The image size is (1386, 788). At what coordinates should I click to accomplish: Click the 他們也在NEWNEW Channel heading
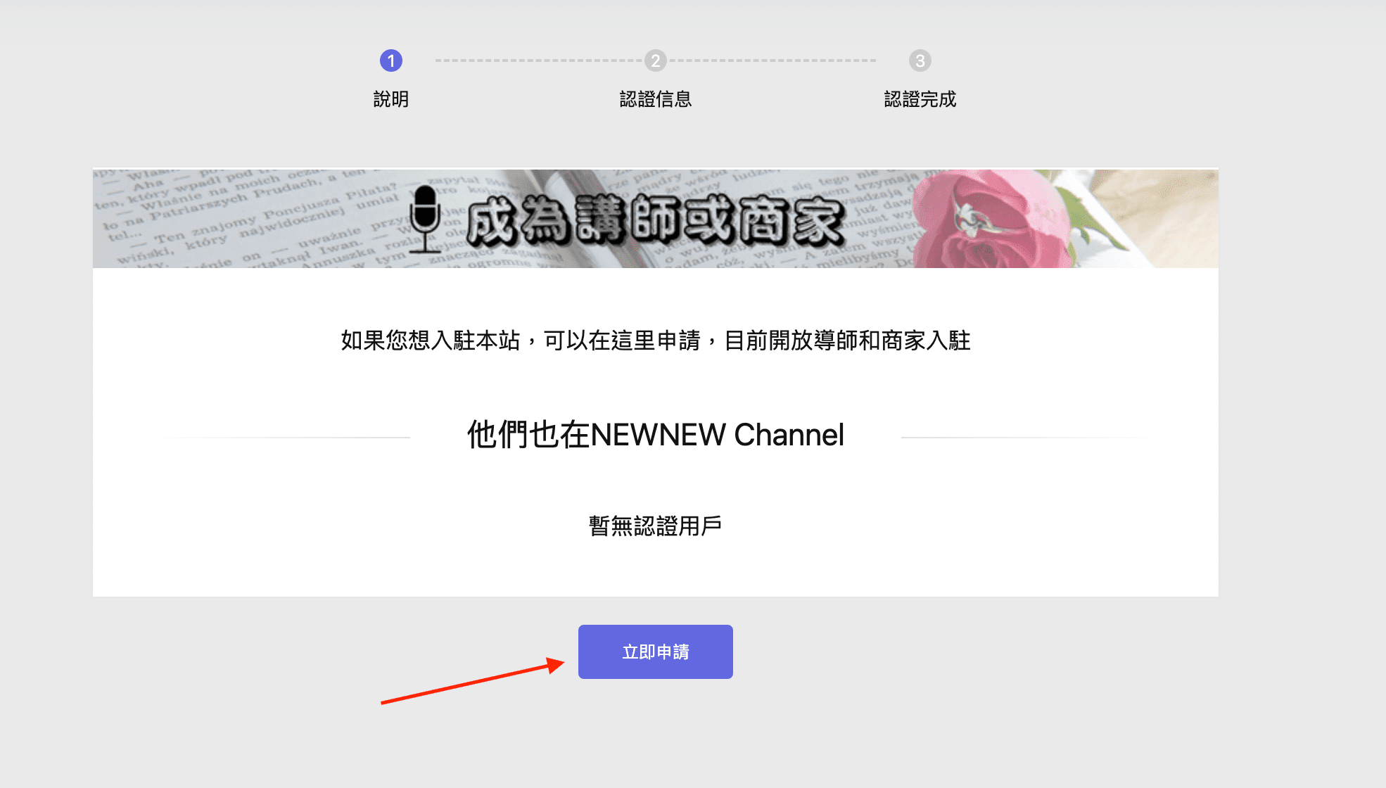click(655, 435)
